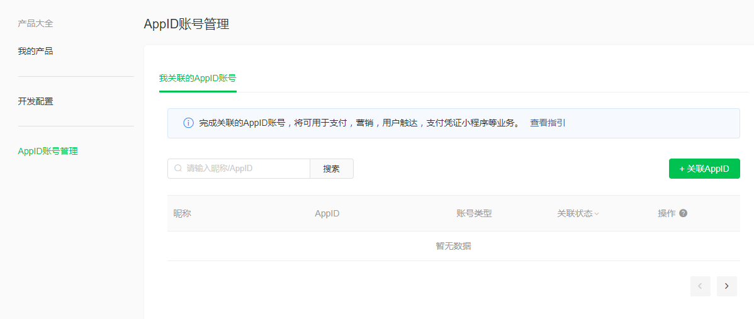Screen dimensions: 754x319
Task: Open 开发配置 in the sidebar
Action: coord(36,101)
